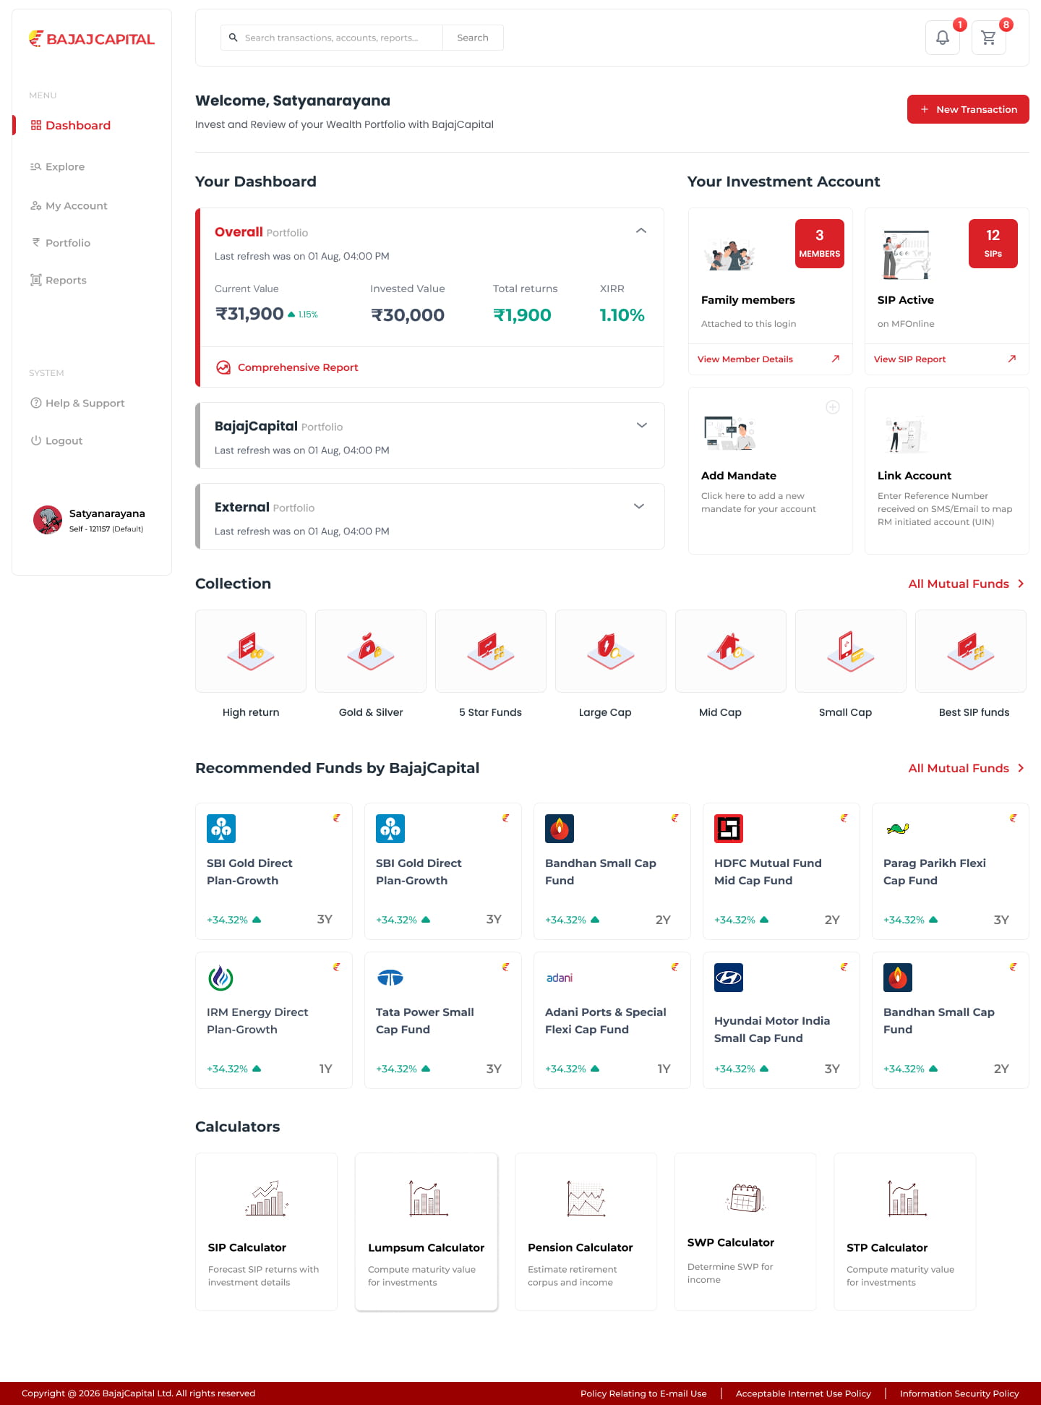Open the Best SIP funds collection icon

(x=971, y=651)
